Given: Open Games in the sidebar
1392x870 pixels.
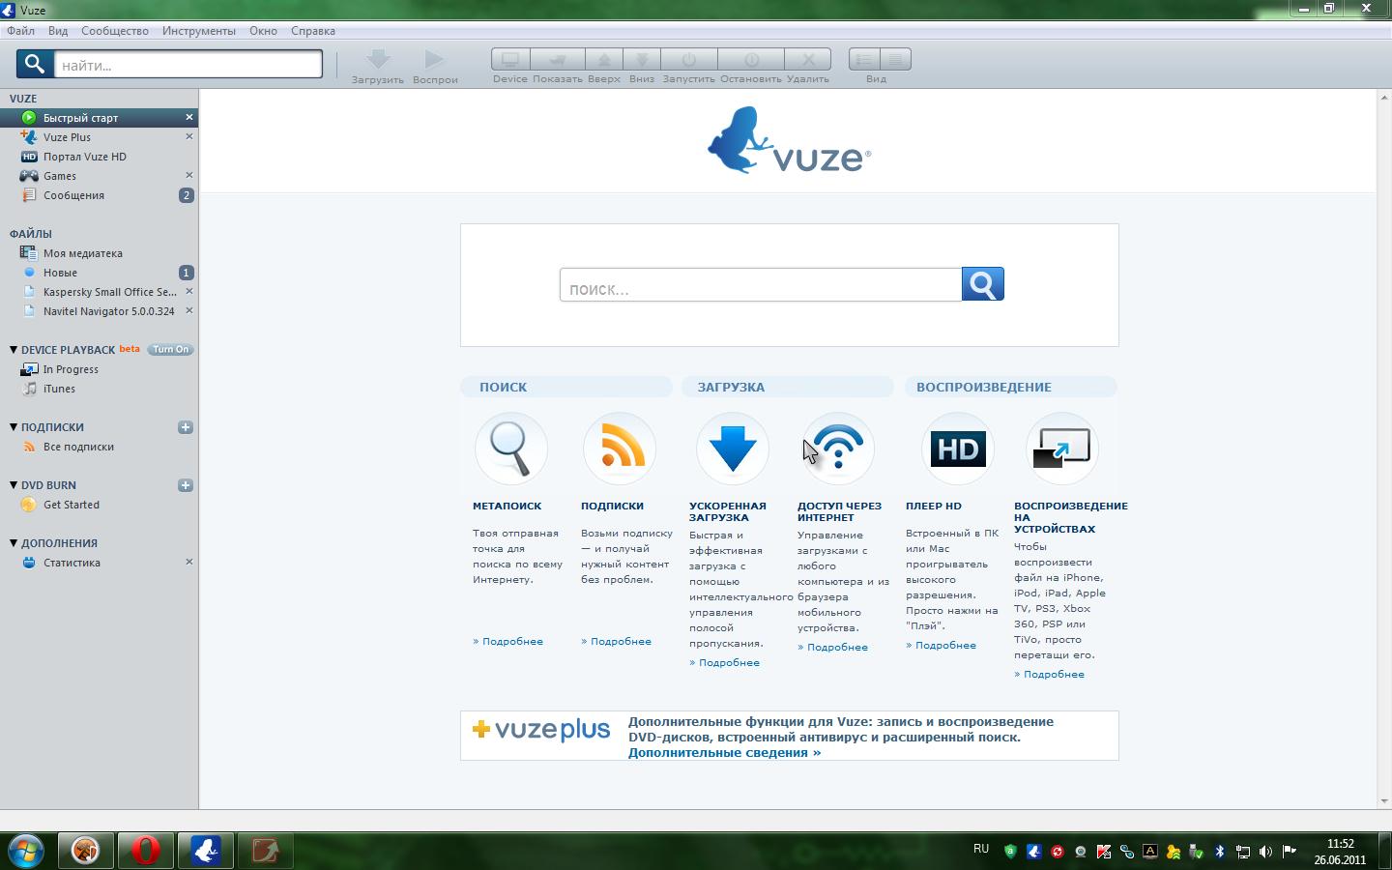Looking at the screenshot, I should 60,176.
